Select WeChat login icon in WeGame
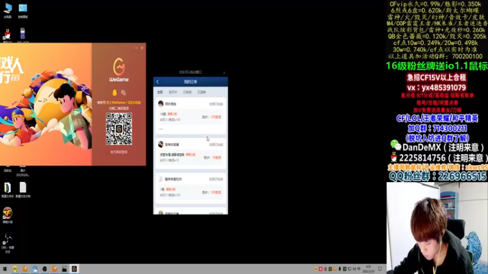 click(x=123, y=93)
